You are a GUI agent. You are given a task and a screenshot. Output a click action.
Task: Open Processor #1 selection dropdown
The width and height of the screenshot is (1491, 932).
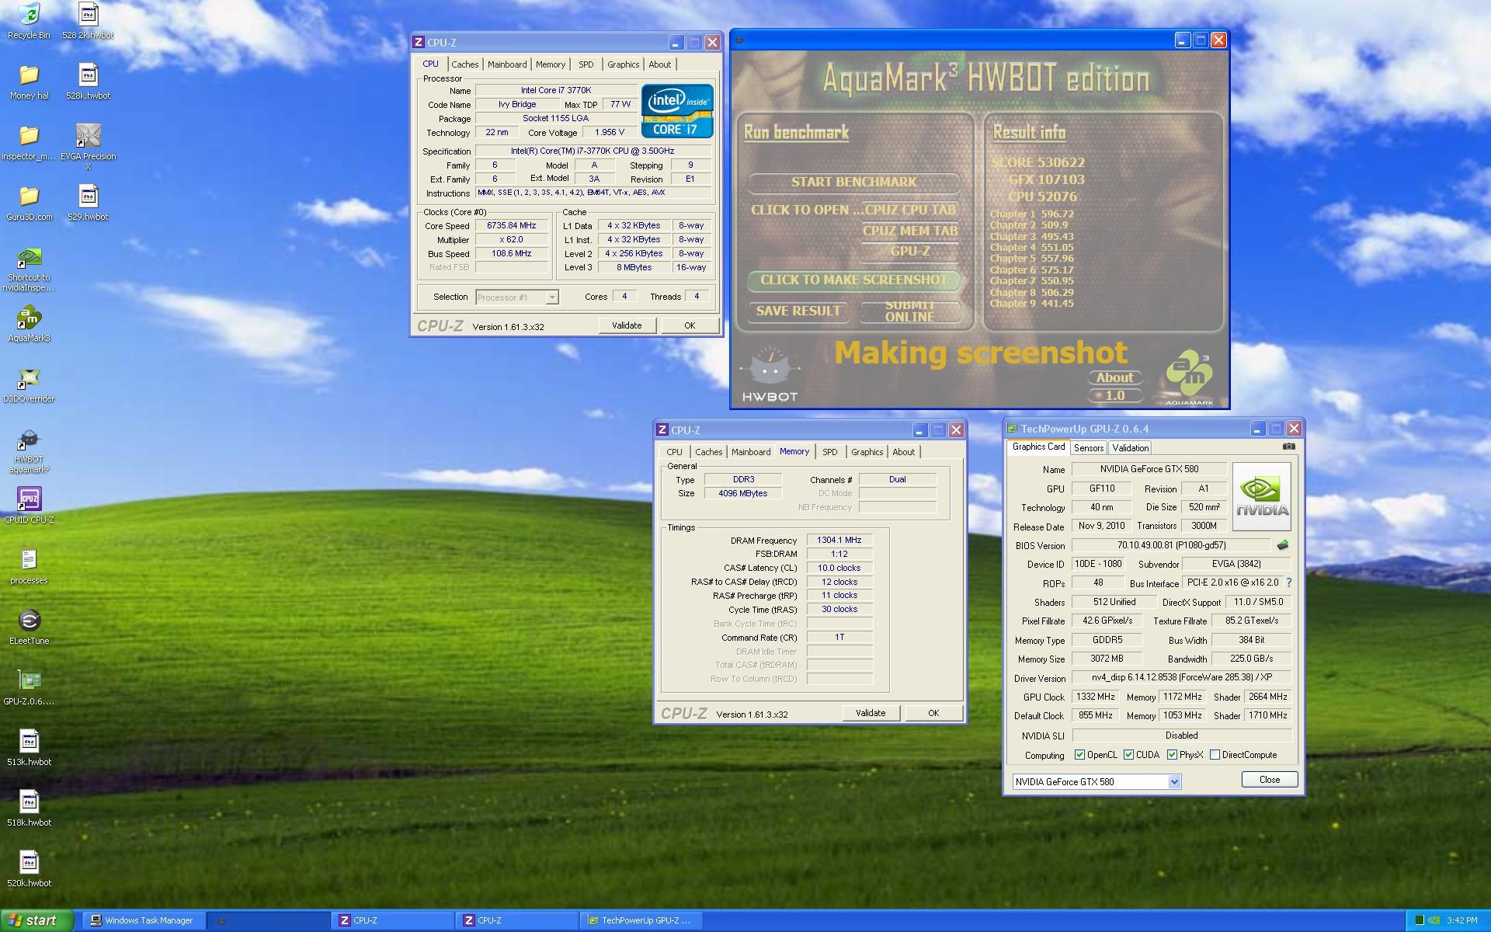(x=551, y=297)
